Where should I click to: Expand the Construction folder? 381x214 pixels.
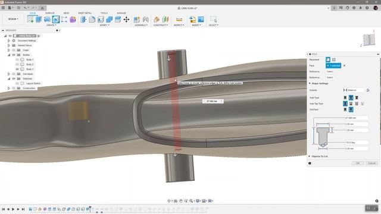[9, 88]
